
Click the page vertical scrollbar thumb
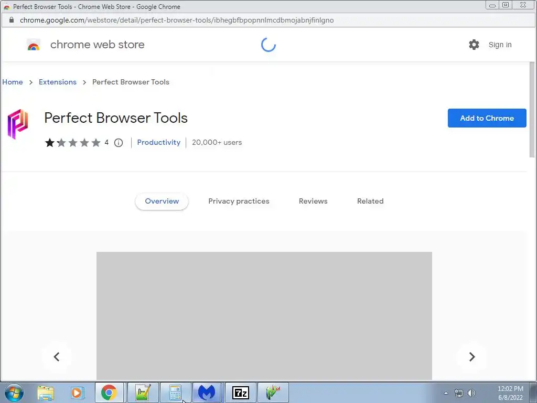[532, 110]
